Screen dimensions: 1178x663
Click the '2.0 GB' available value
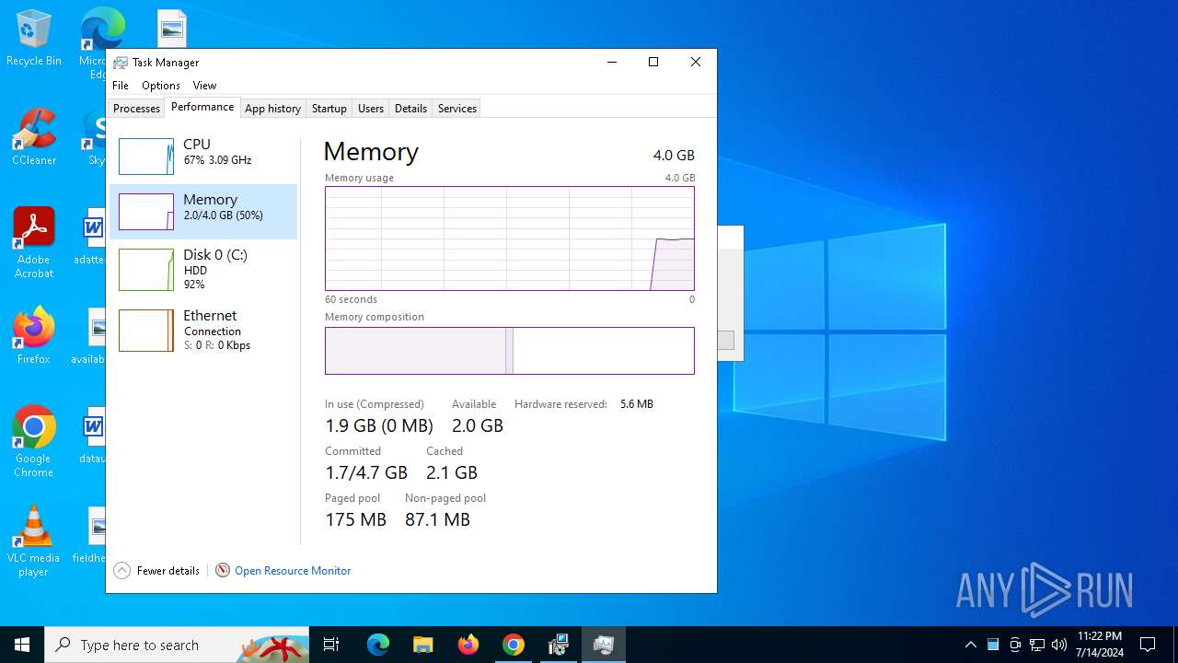coord(478,425)
